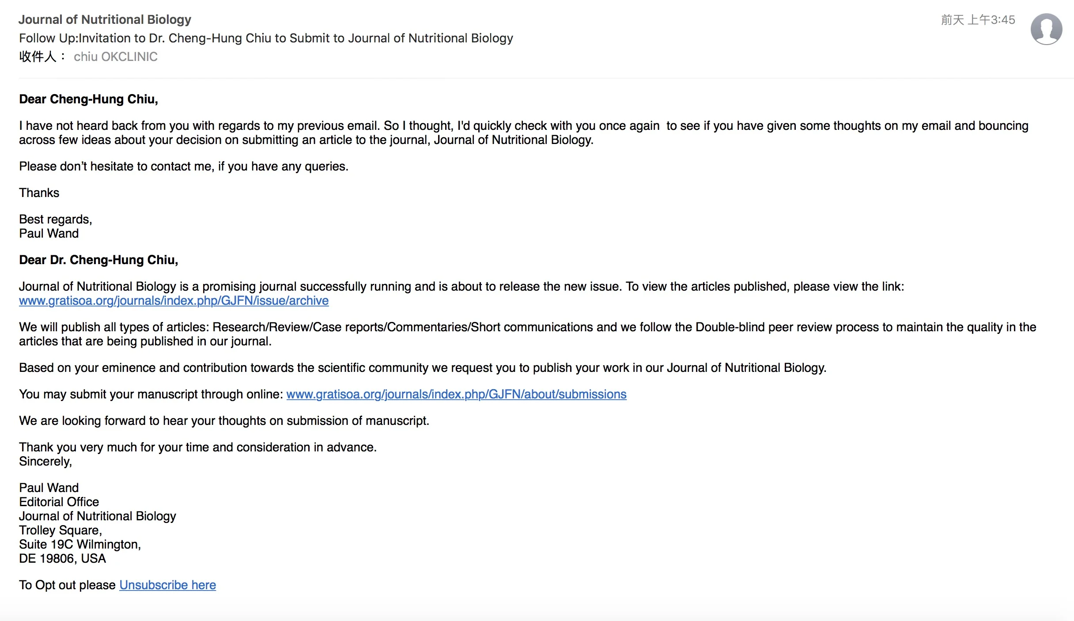Open the GJFN about/submissions link

point(456,394)
